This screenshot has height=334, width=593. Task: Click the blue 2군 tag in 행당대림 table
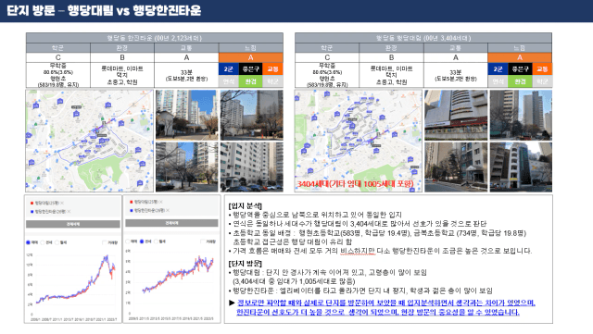pos(498,69)
